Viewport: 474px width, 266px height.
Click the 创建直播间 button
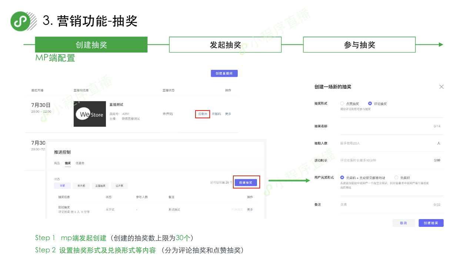click(x=224, y=74)
